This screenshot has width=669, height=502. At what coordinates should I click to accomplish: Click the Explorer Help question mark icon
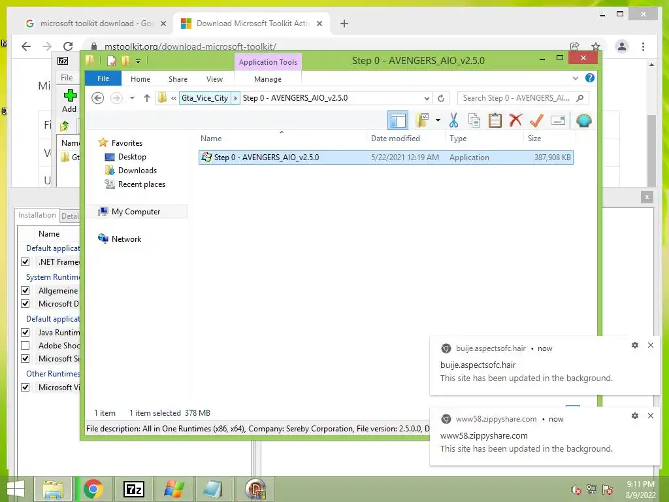pos(590,78)
